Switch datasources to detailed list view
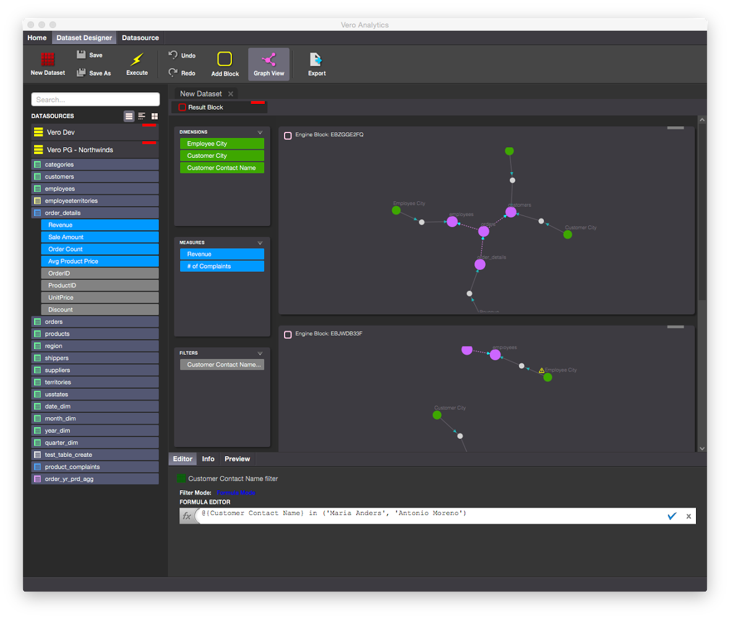Screen dimensions: 730x619 (x=142, y=116)
